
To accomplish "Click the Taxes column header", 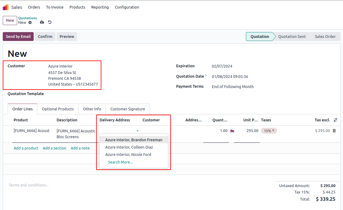I will [x=266, y=120].
